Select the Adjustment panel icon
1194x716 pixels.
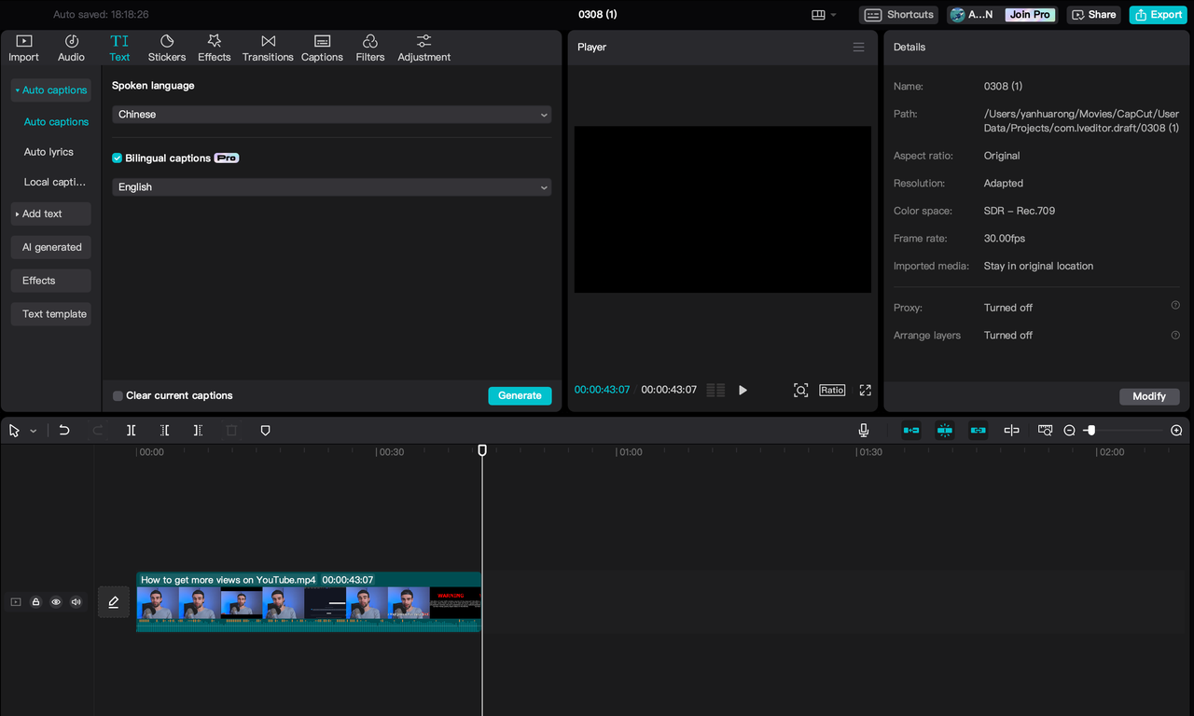[x=423, y=47]
